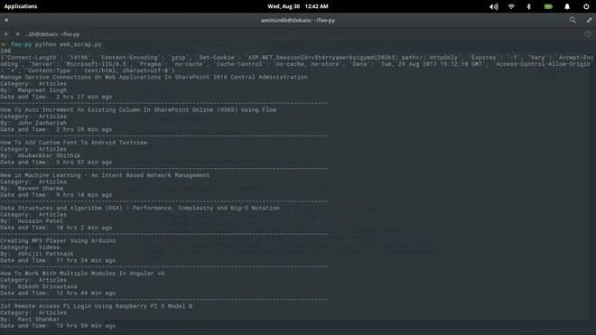Screen dimensions: 596x335
Task: Open the volume indicator
Action: (493, 6)
